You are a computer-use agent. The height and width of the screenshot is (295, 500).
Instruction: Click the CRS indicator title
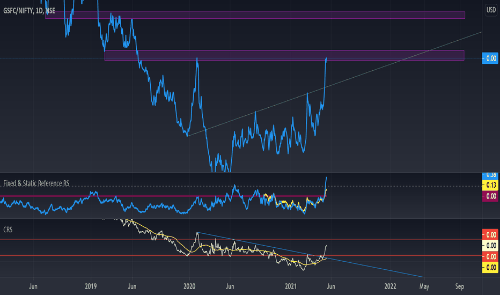[8, 230]
